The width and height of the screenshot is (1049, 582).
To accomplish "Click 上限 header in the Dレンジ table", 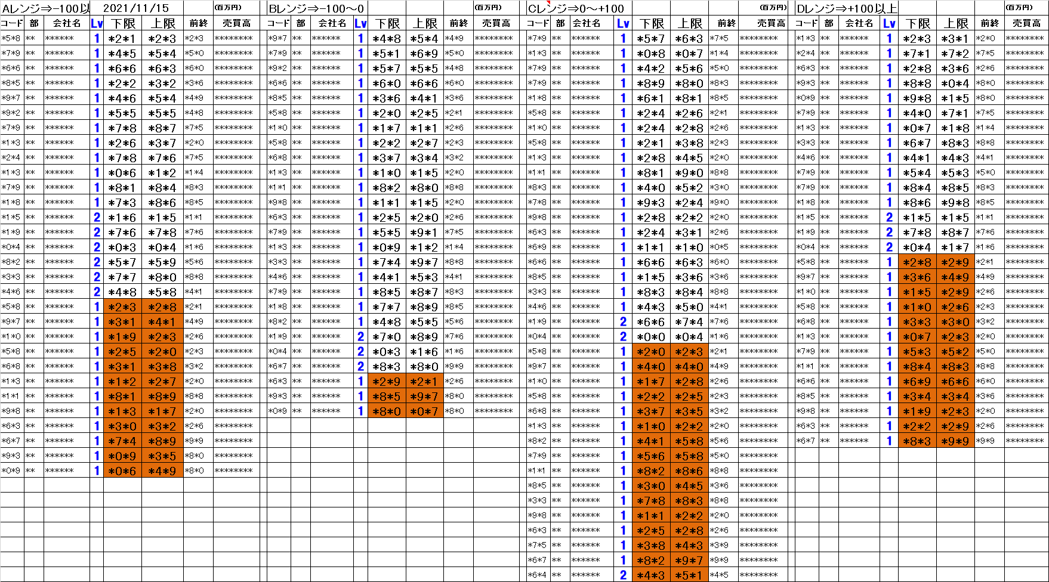I will point(956,23).
